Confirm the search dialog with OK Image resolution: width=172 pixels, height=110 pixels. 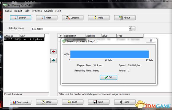(108, 77)
